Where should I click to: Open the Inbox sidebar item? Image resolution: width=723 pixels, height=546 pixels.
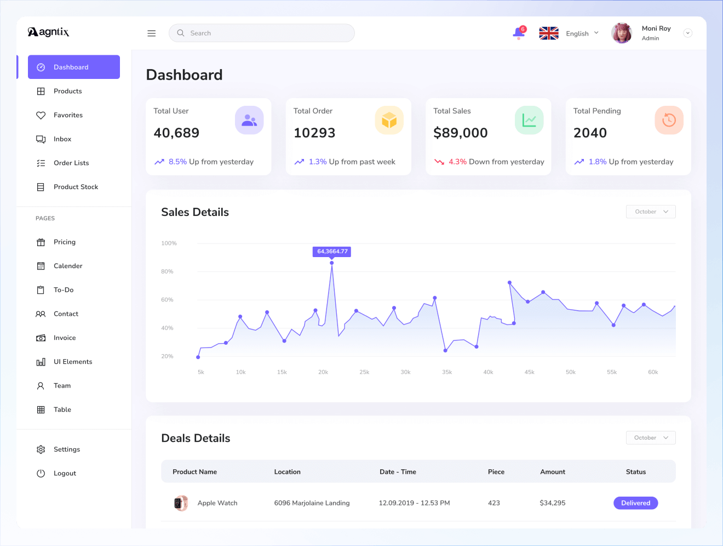click(x=62, y=139)
